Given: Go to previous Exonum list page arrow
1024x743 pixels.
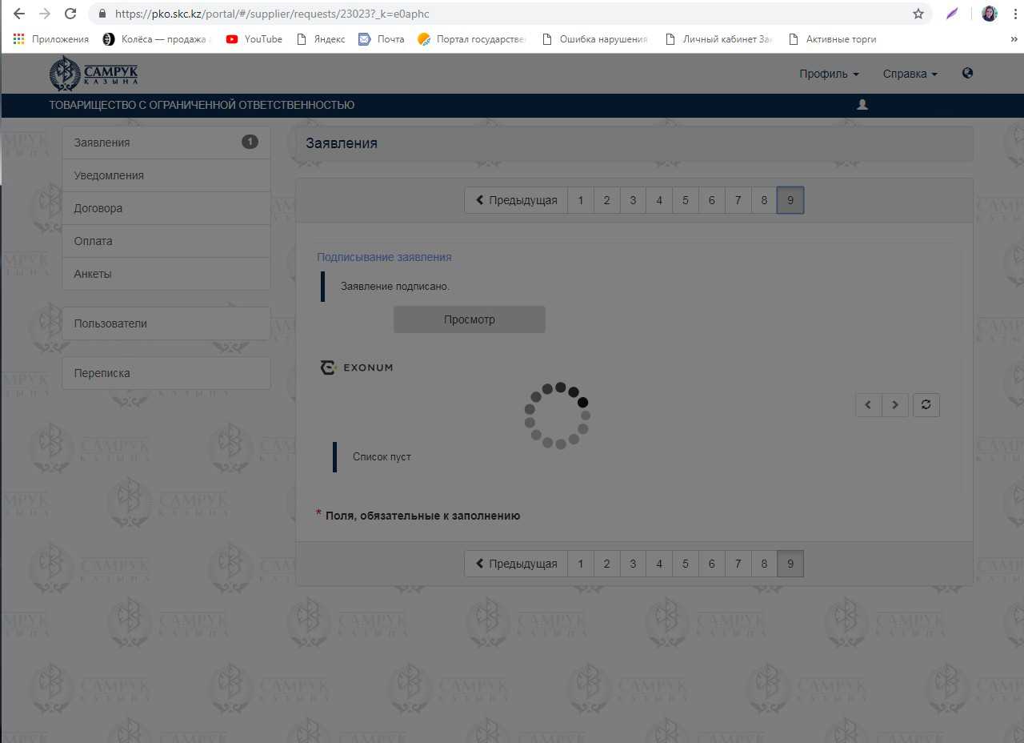Looking at the screenshot, I should [x=869, y=405].
